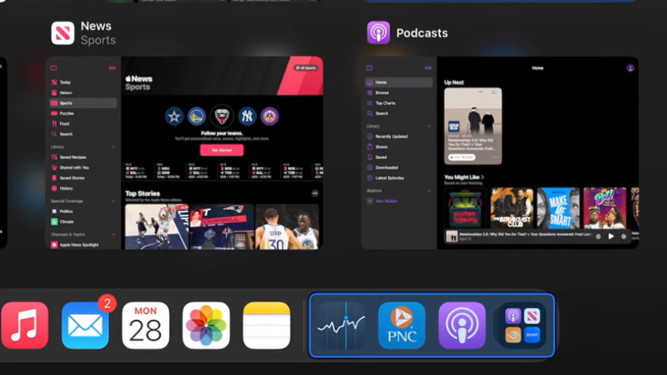Open Puzzles in News sidebar

pos(83,113)
